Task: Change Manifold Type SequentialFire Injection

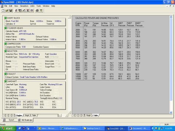Action: [28, 57]
